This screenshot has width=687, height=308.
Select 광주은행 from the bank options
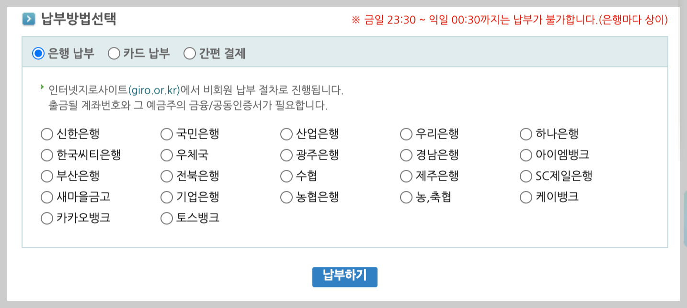(286, 155)
